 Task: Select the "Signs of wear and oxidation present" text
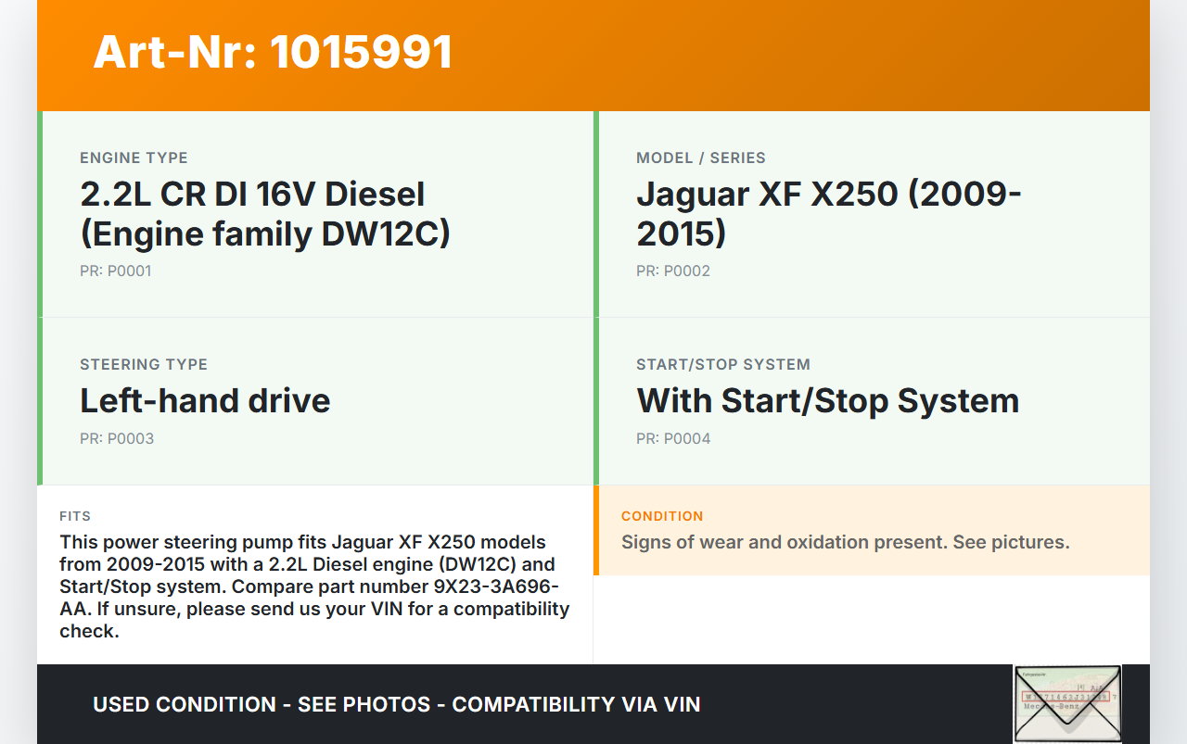pos(784,542)
